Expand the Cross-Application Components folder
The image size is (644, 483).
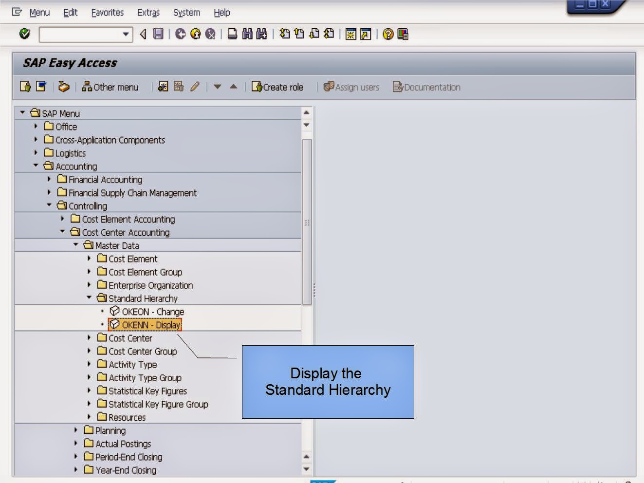click(36, 139)
